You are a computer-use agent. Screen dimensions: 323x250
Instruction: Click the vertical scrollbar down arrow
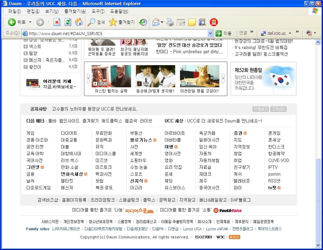318,245
